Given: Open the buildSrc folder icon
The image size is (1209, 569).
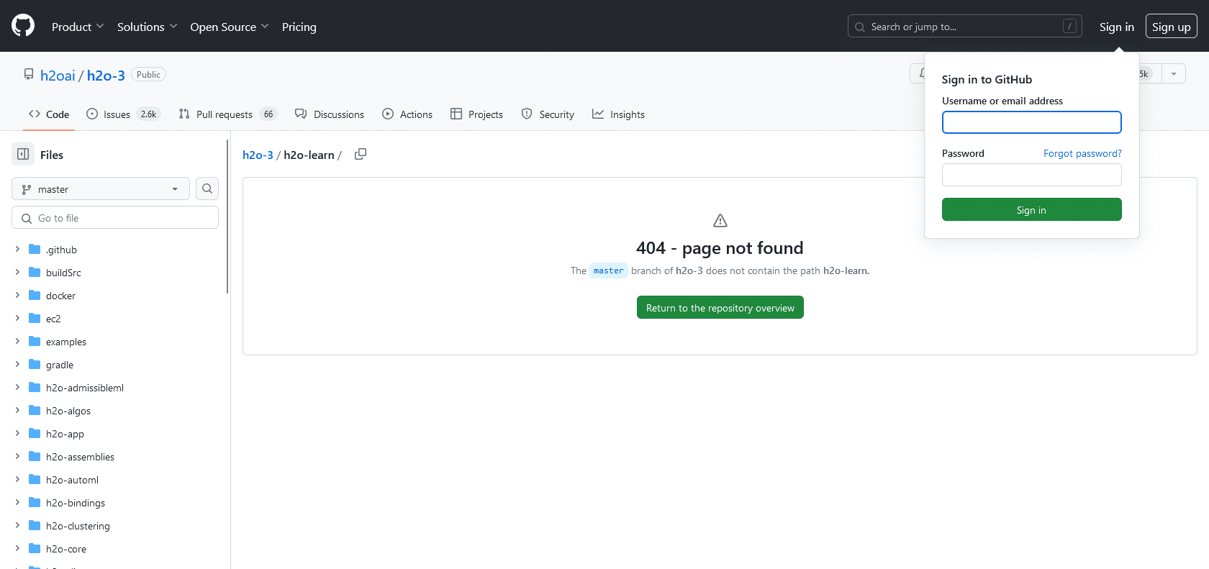Looking at the screenshot, I should point(35,272).
